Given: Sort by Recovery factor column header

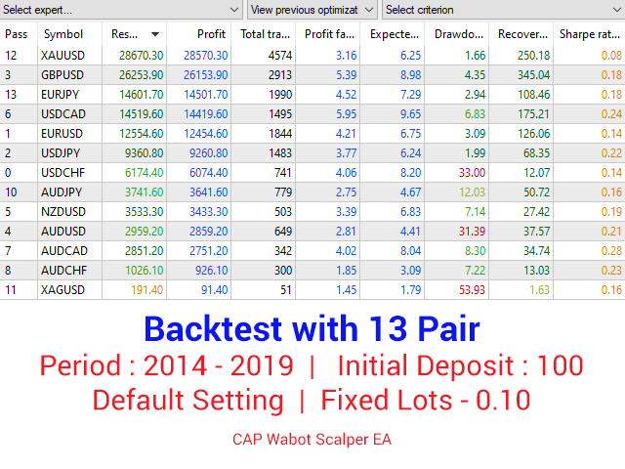Looking at the screenshot, I should (521, 34).
